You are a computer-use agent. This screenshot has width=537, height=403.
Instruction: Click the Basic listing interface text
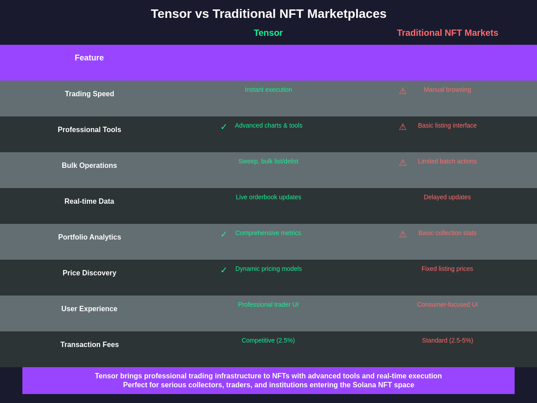point(447,125)
